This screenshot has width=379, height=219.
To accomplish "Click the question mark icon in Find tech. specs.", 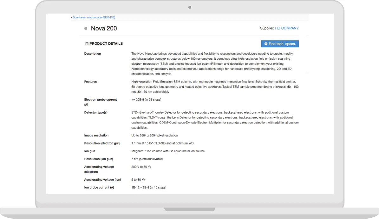I will click(266, 44).
